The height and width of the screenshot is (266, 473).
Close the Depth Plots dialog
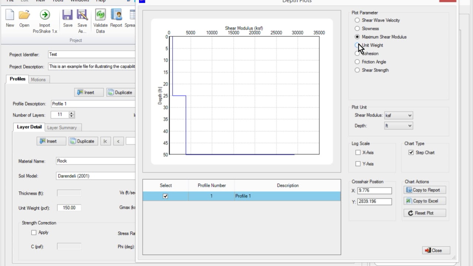pyautogui.click(x=436, y=250)
